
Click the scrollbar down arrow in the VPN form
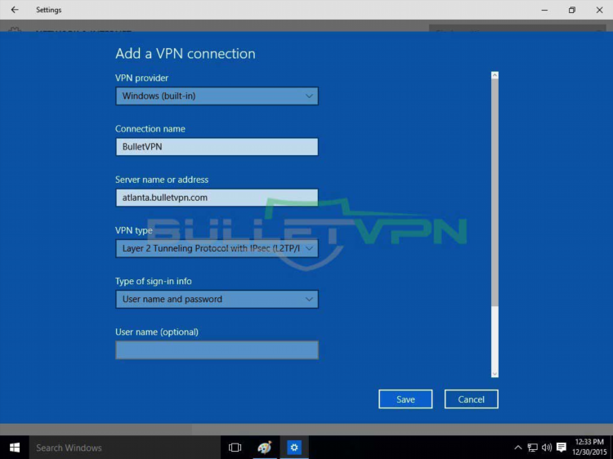point(495,374)
